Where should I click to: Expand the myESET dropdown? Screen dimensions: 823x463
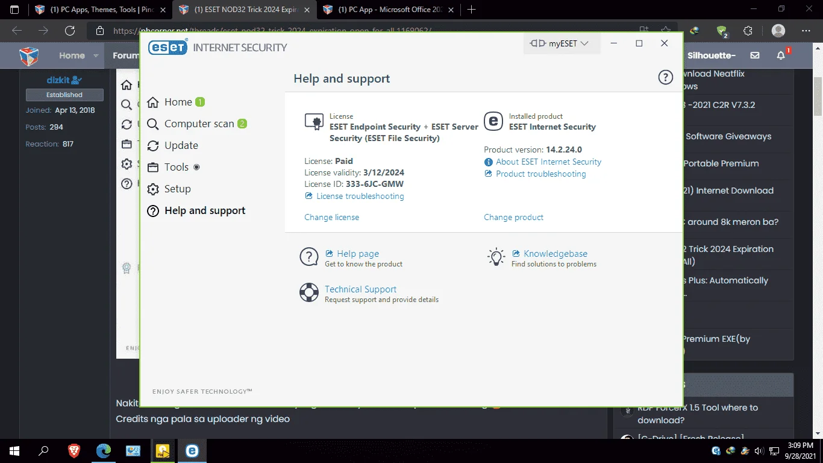coord(562,43)
